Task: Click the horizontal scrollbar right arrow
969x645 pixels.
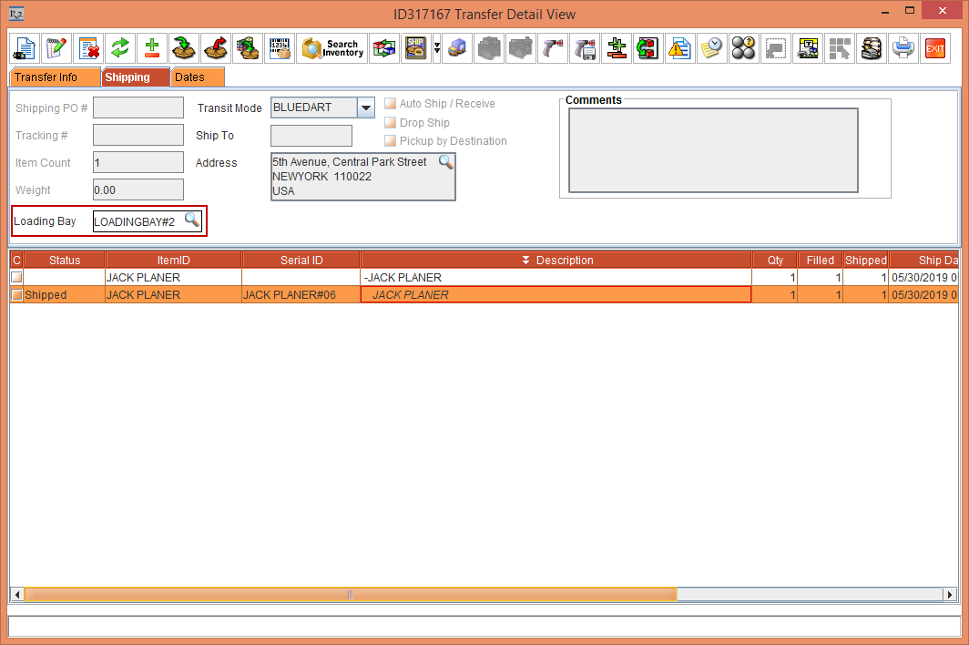Action: pos(951,594)
